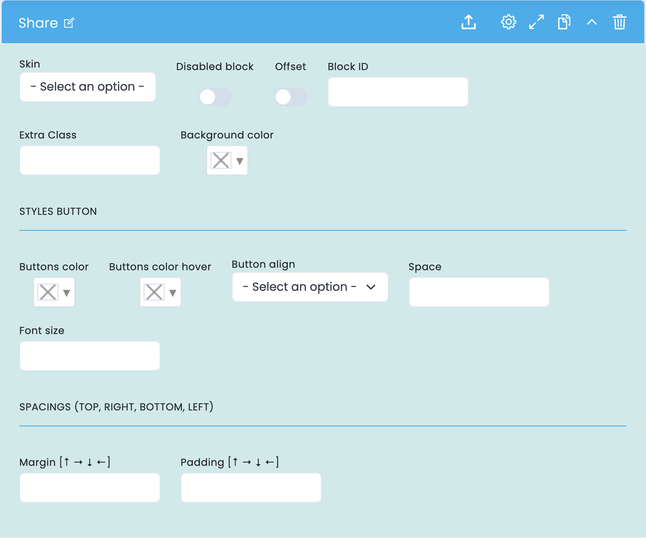Viewport: 646px width, 538px height.
Task: Click the Buttons color swatch
Action: pos(48,292)
